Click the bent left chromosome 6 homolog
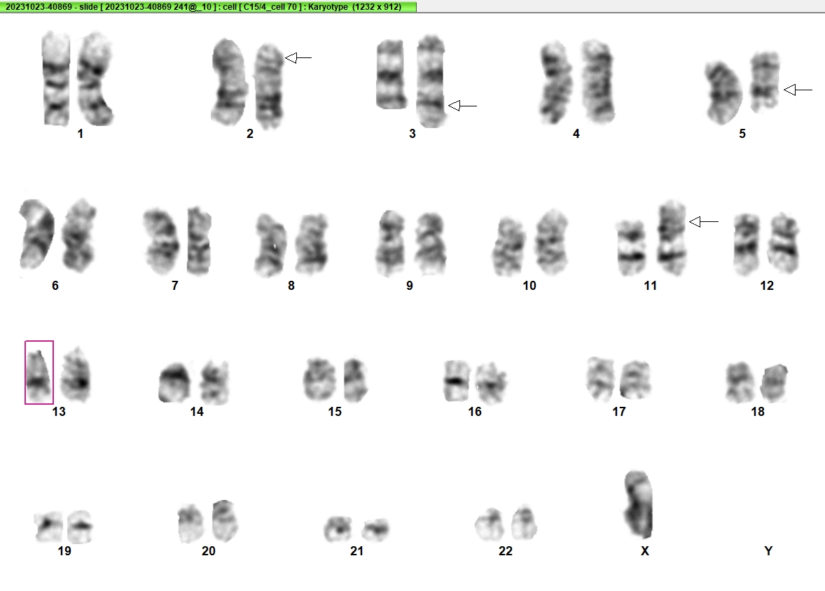Viewport: 825px width, 591px height. pos(36,234)
